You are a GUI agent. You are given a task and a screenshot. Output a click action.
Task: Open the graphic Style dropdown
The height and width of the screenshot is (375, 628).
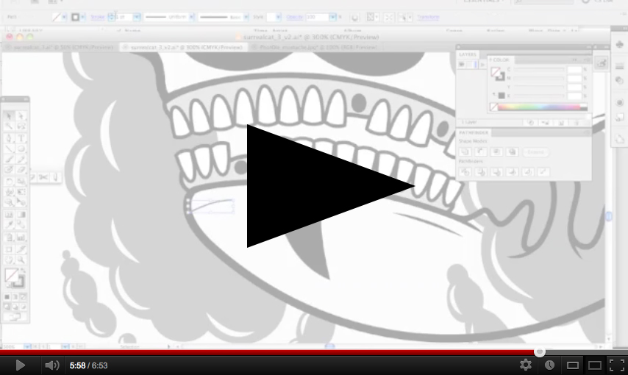click(277, 17)
